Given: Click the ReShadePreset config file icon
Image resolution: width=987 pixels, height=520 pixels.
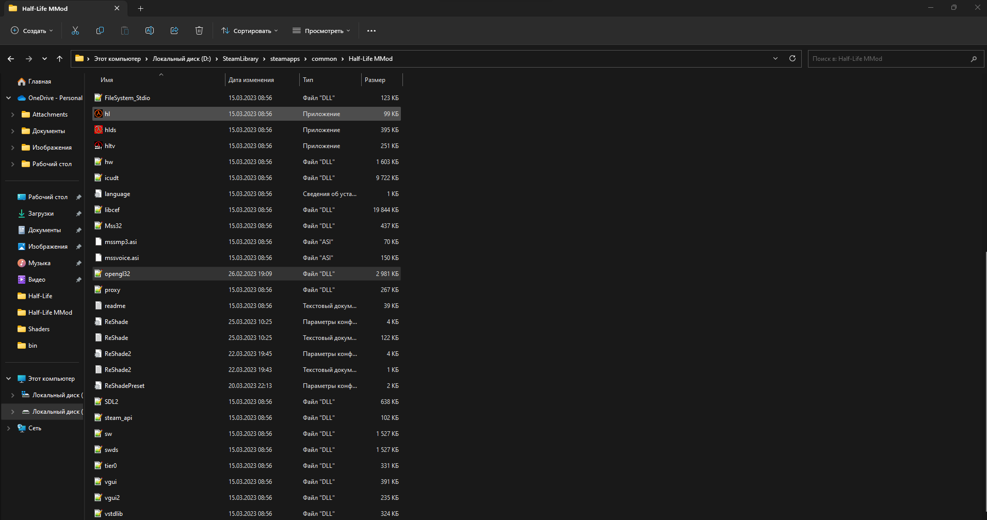Looking at the screenshot, I should (x=99, y=385).
